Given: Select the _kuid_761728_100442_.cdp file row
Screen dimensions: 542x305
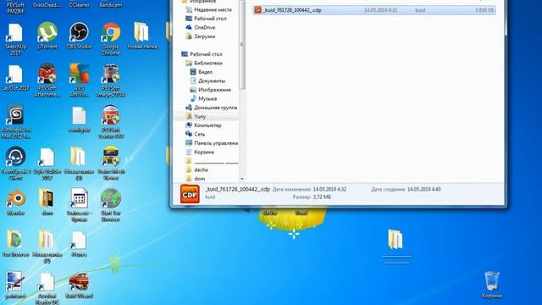Looking at the screenshot, I should click(374, 10).
